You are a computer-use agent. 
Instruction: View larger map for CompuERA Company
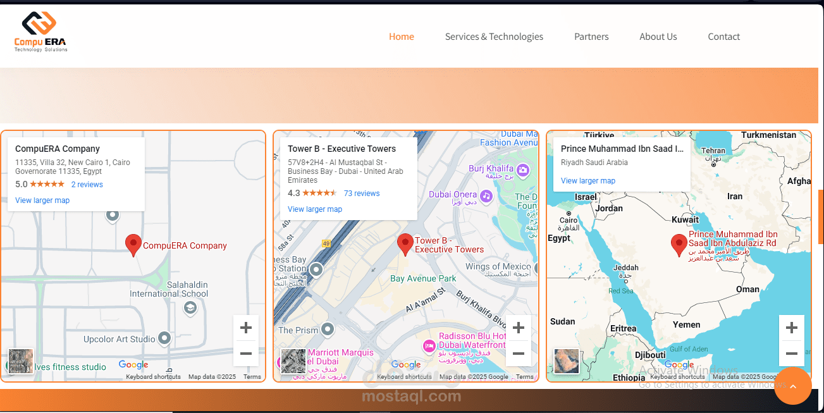coord(42,200)
